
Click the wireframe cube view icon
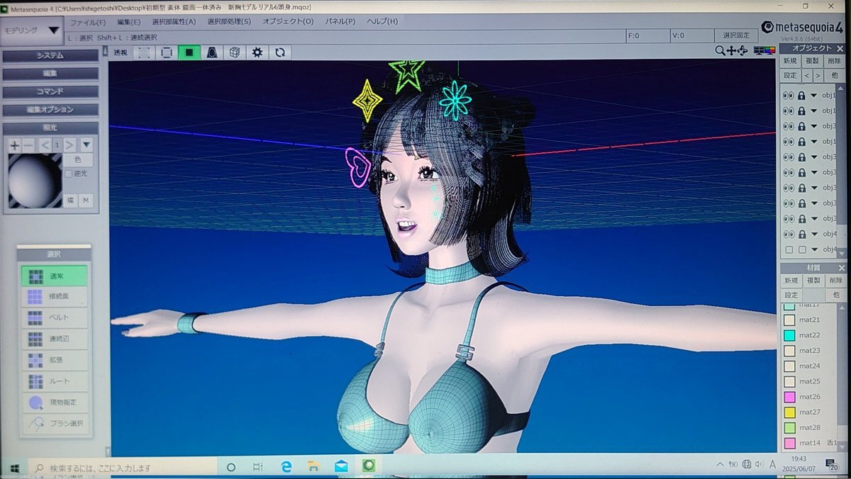click(235, 52)
